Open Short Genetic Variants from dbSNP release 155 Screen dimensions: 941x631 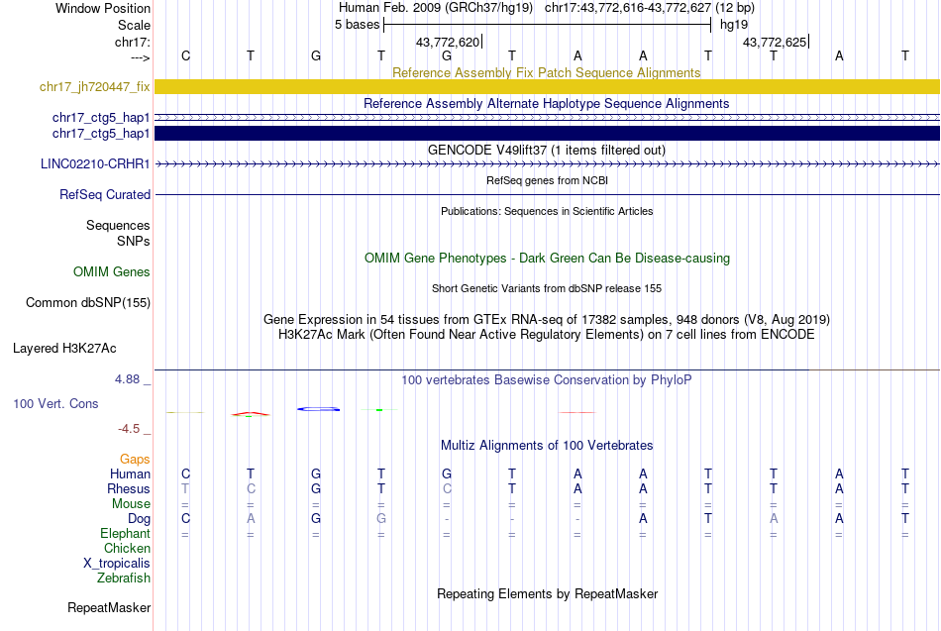pyautogui.click(x=547, y=289)
